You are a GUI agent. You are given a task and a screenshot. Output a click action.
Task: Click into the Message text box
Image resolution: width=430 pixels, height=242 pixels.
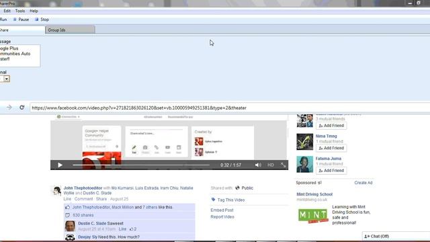[19, 56]
